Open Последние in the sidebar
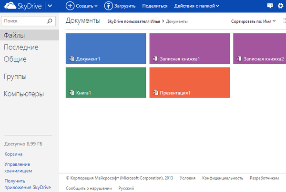Screen dimensions: 286x192 coord(21,47)
